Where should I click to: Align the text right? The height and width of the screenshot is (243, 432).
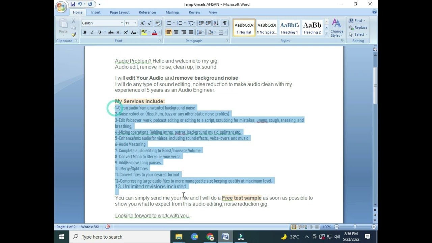pyautogui.click(x=183, y=32)
